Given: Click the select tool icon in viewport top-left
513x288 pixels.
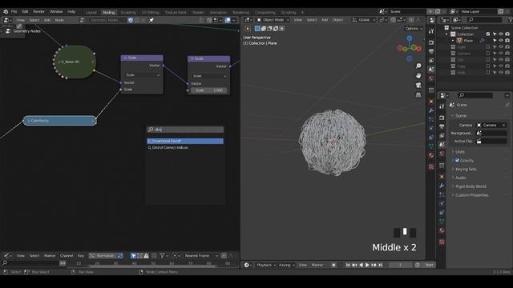Looking at the screenshot, I should click(248, 29).
